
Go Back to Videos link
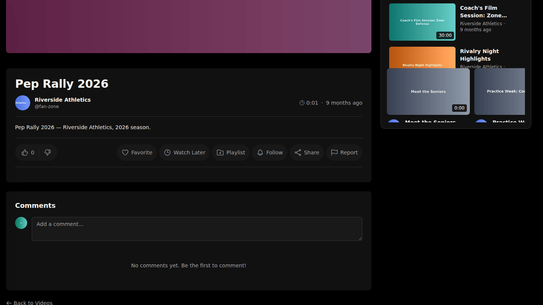29,303
